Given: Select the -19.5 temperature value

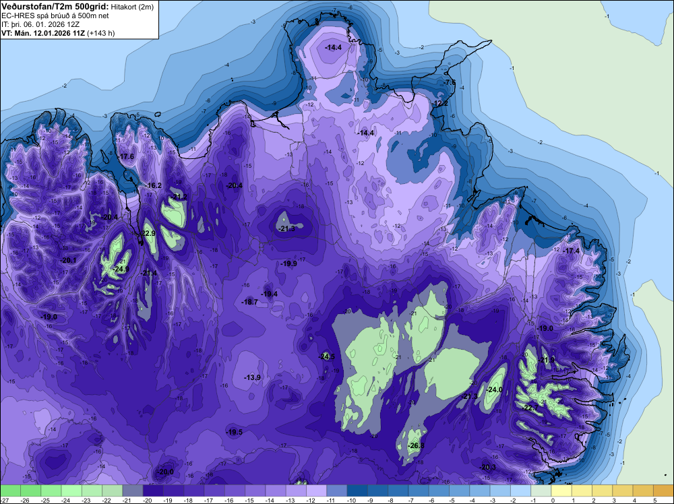Looking at the screenshot, I should tap(235, 433).
